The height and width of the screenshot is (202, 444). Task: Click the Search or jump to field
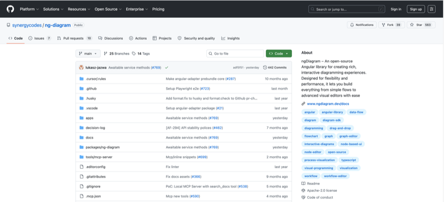347,9
